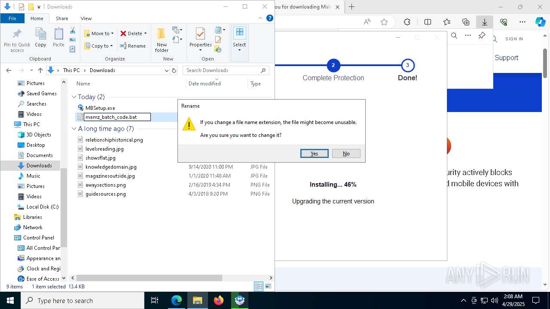Open Saved Games in the navigation pane
This screenshot has width=550, height=309.
(x=42, y=94)
